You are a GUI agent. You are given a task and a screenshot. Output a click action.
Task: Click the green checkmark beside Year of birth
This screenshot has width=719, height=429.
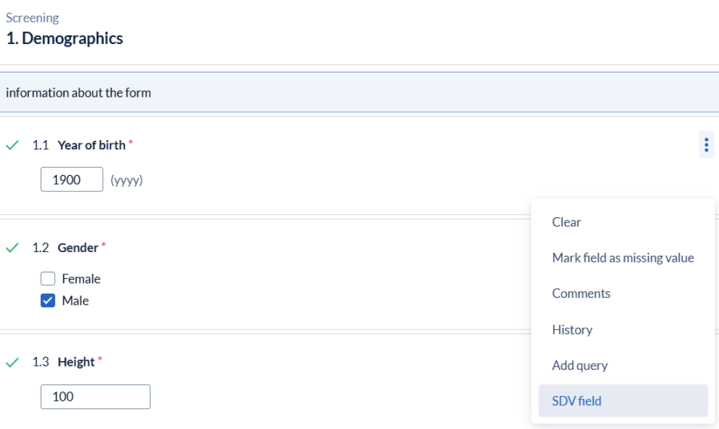(x=12, y=145)
